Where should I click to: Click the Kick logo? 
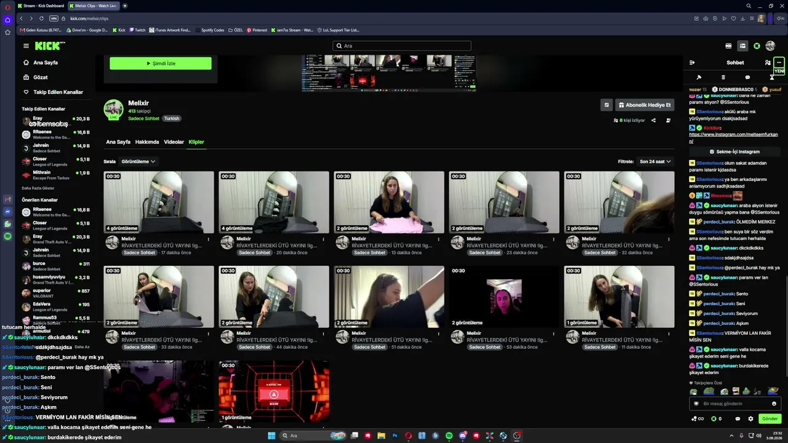(x=50, y=46)
